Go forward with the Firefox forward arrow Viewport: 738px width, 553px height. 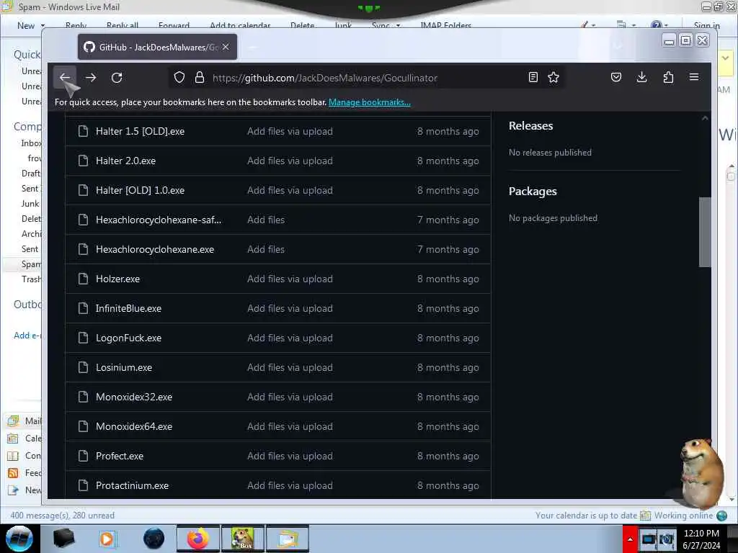point(91,78)
